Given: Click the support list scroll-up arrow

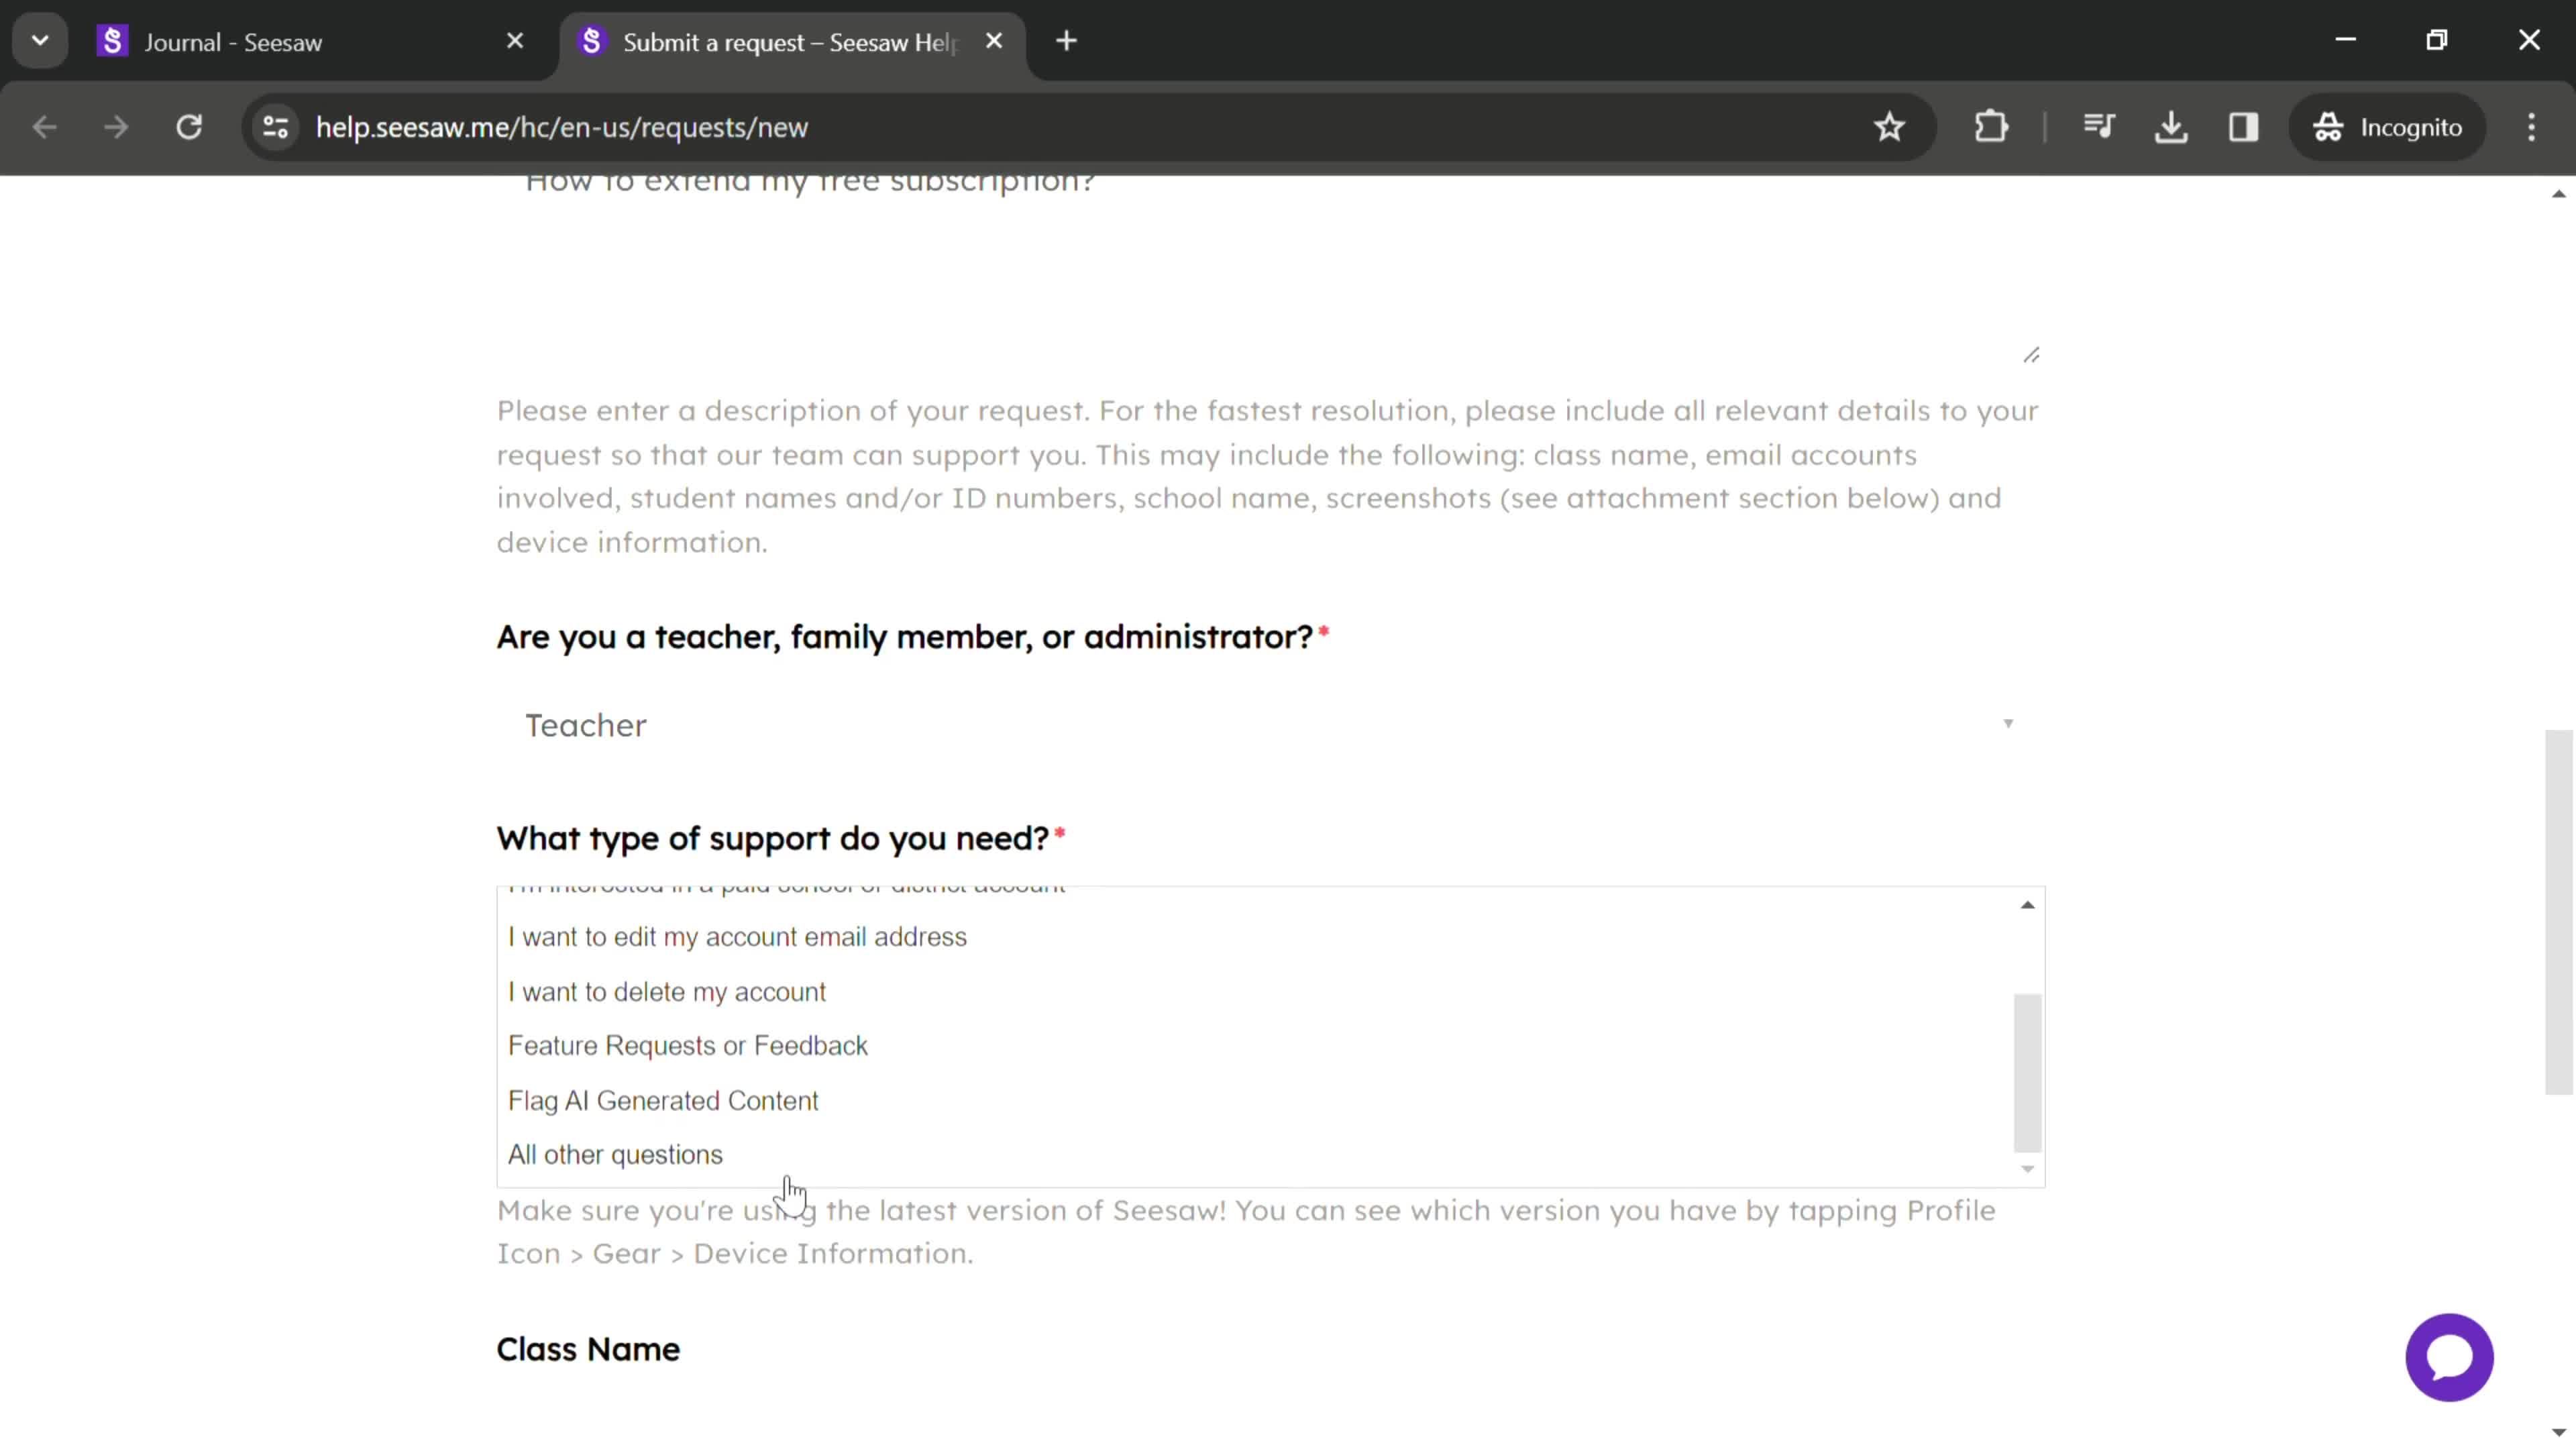Looking at the screenshot, I should point(2027,905).
